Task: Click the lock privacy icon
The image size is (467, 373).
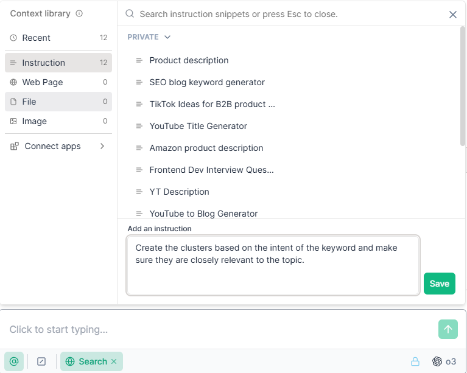Action: [x=415, y=361]
